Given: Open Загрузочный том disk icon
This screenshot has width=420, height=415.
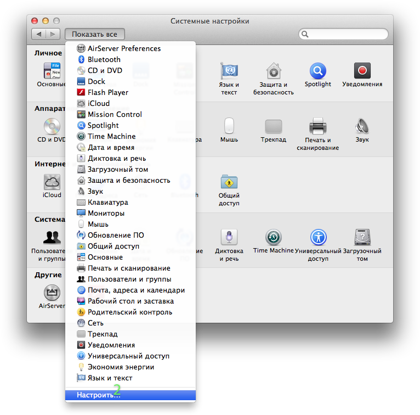Looking at the screenshot, I should coord(362,237).
